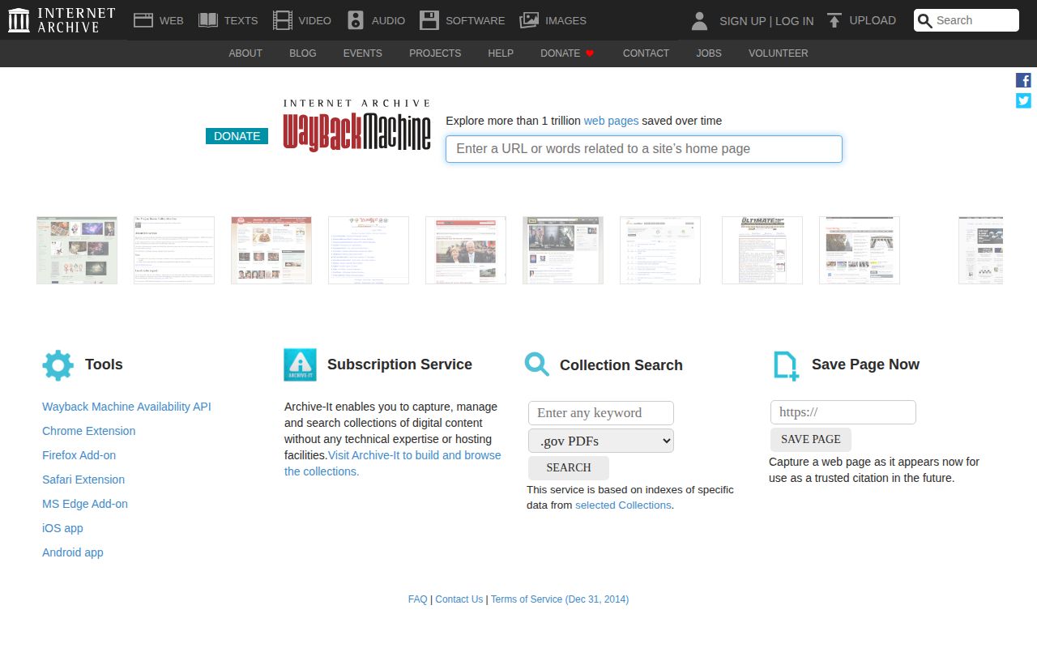The width and height of the screenshot is (1037, 648).
Task: Click the Twitter icon on the right edge
Action: click(x=1022, y=100)
